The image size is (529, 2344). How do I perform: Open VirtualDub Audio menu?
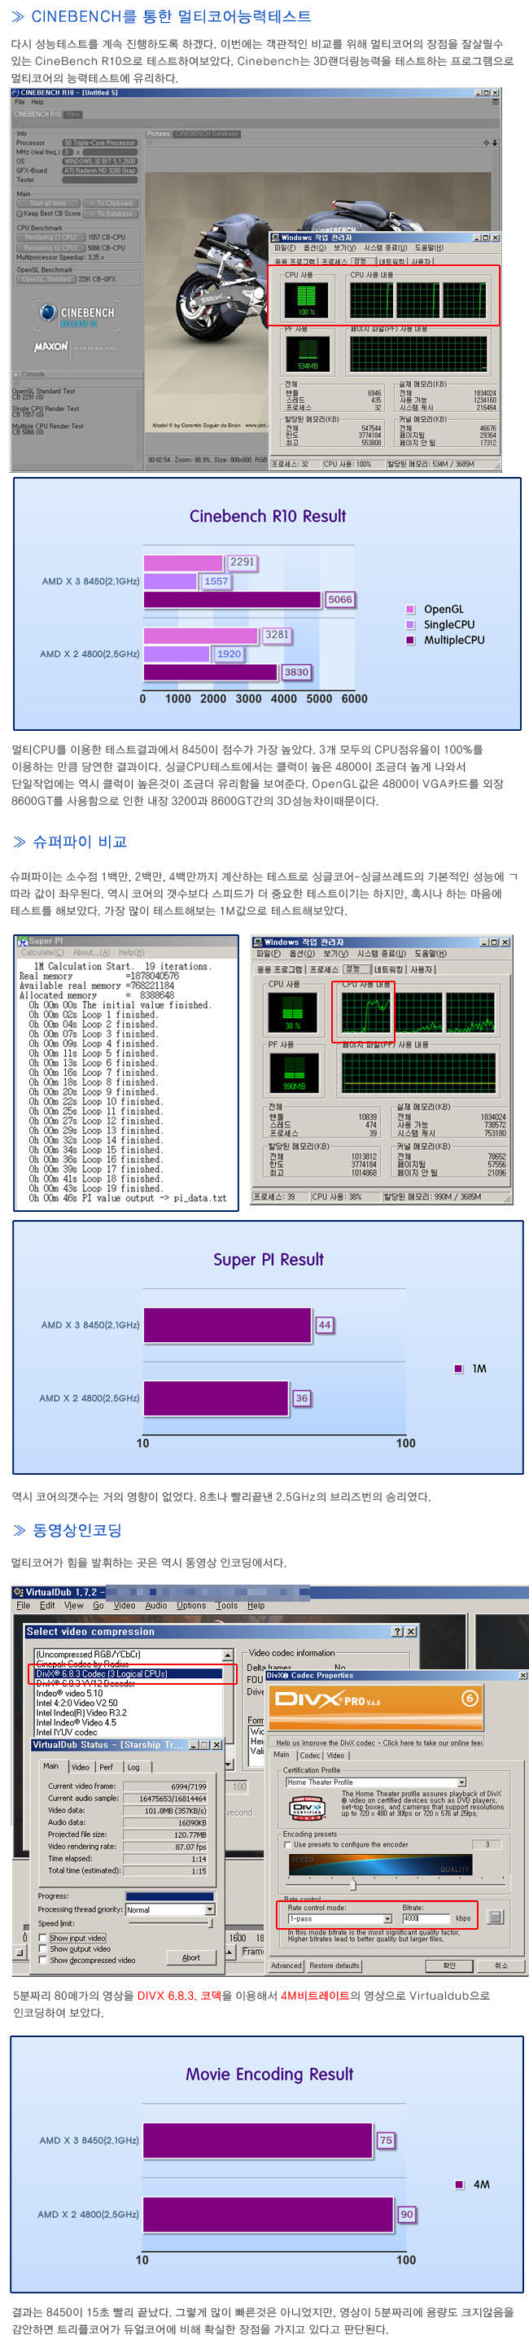pos(155,1606)
